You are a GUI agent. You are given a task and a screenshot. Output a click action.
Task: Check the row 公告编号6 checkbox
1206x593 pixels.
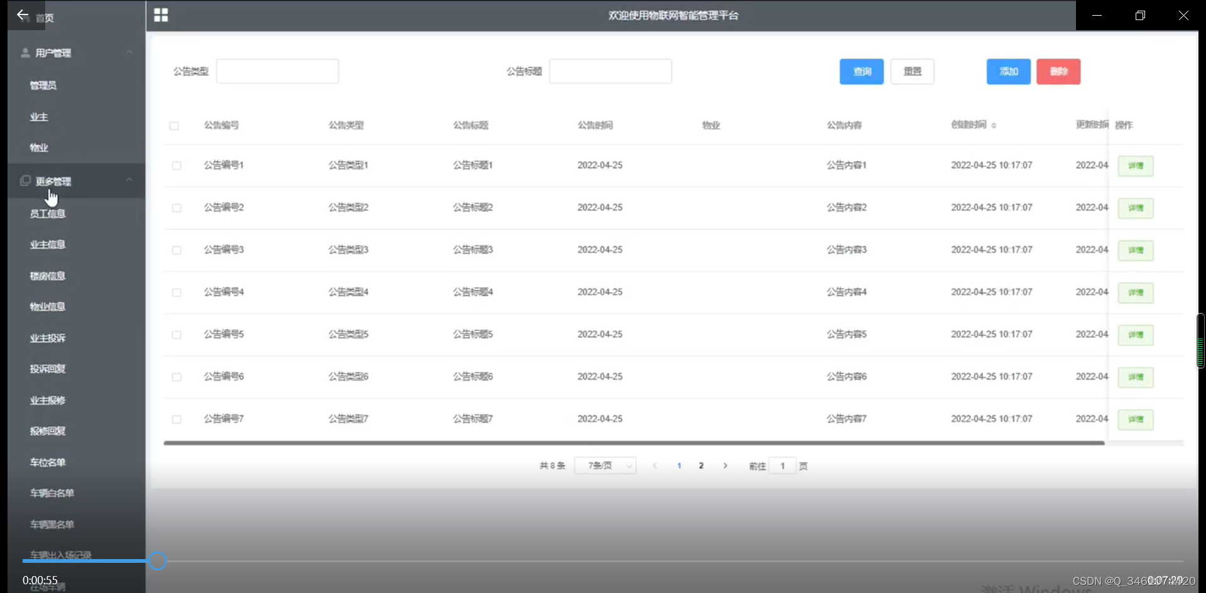(x=177, y=377)
